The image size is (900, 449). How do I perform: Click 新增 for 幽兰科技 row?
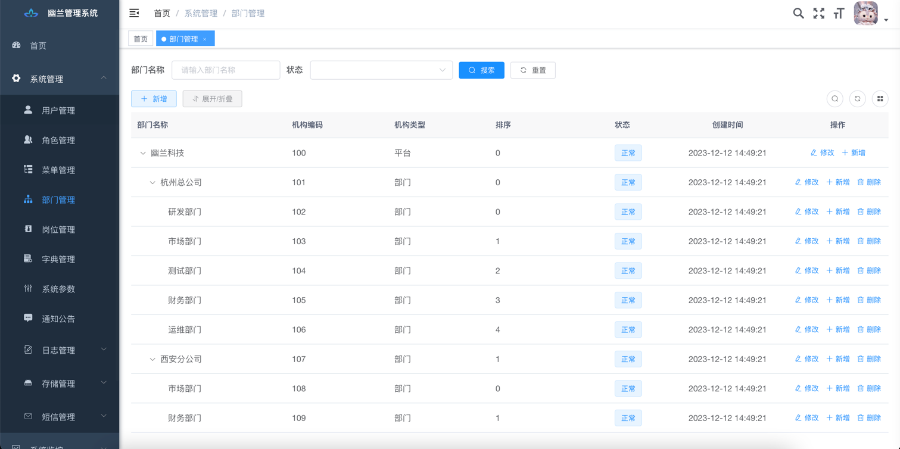pyautogui.click(x=854, y=153)
